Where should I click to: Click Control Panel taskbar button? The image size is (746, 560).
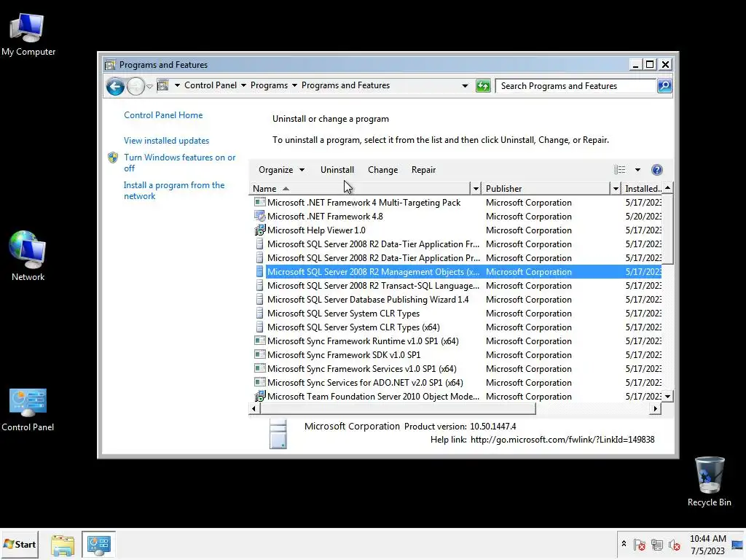[98, 545]
